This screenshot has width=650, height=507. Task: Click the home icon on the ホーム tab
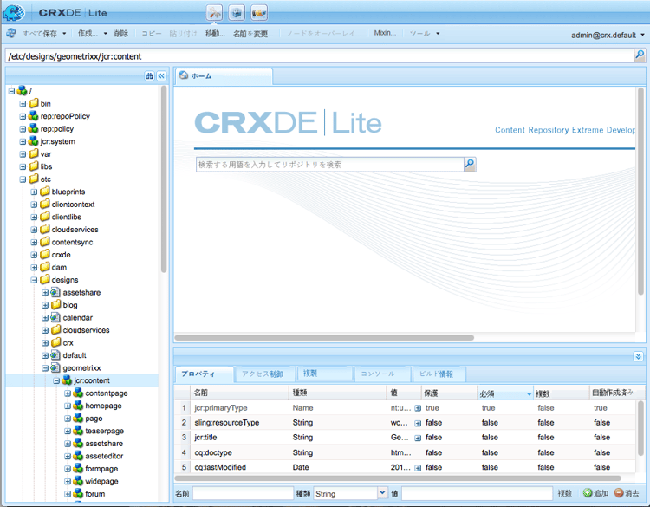183,75
